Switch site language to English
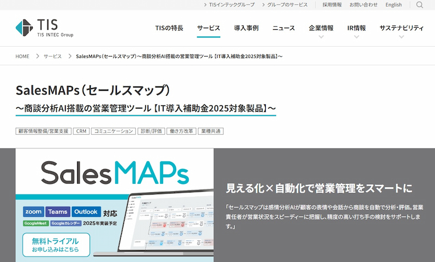435x262 pixels. click(x=393, y=5)
